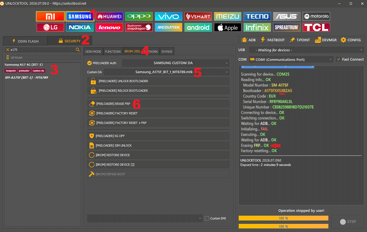Viewport: 367px width, 232px height.
Task: Select the LG brand tile
Action: pyautogui.click(x=50, y=27)
